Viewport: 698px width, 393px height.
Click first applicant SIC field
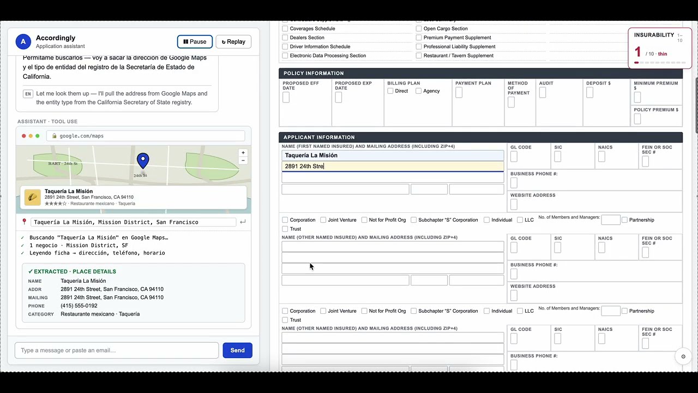(557, 157)
